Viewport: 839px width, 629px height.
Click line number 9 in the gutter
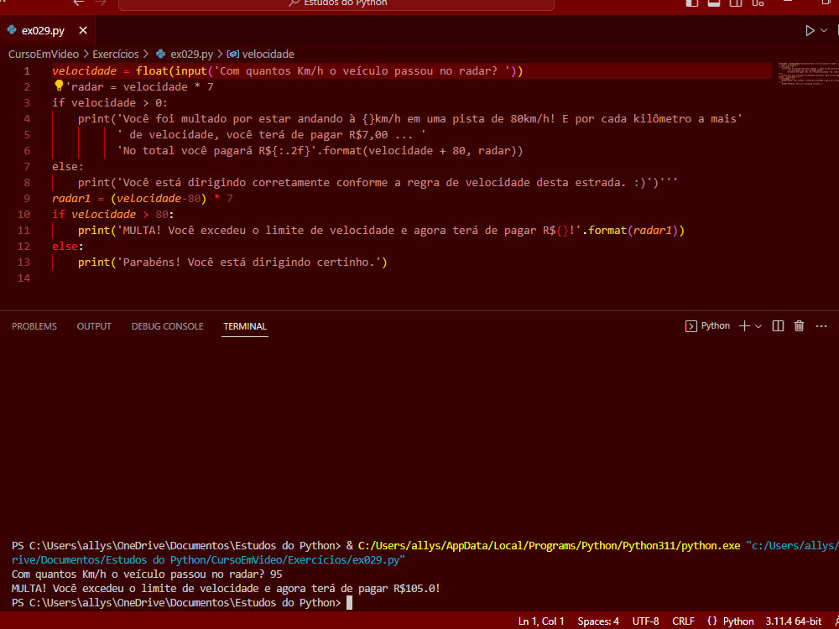coord(26,199)
